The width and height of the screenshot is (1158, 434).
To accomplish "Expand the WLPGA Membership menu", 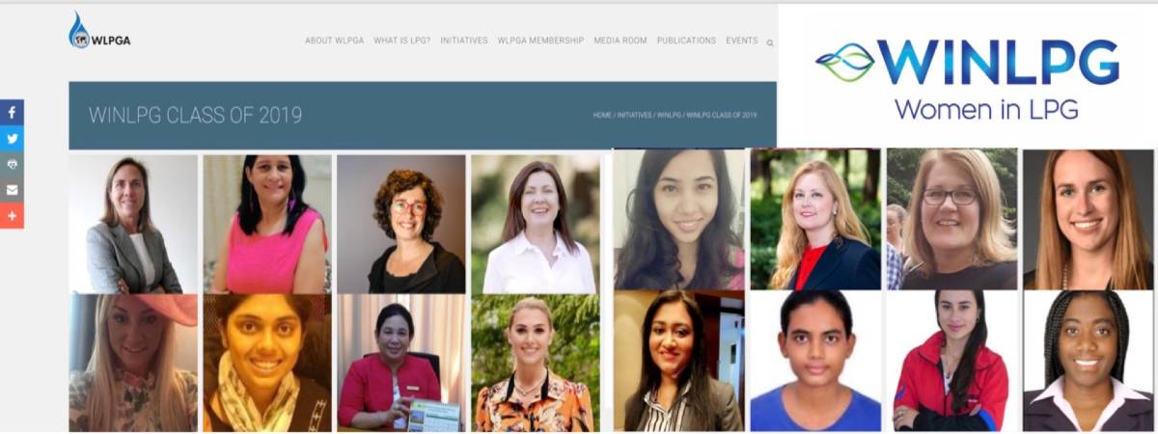I will tap(540, 41).
